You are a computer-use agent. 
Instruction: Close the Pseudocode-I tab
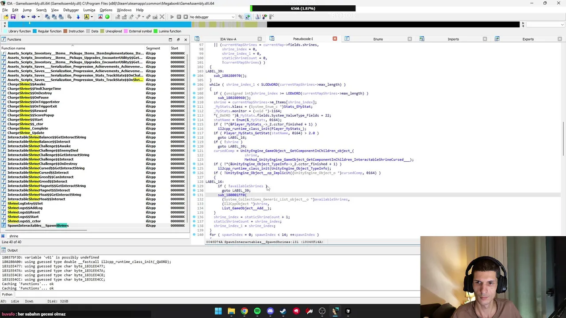tap(335, 39)
